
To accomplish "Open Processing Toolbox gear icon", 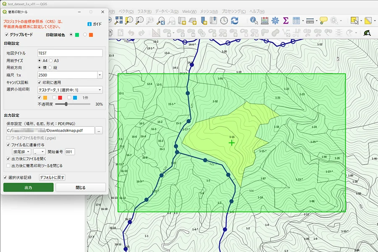I will coord(275,21).
